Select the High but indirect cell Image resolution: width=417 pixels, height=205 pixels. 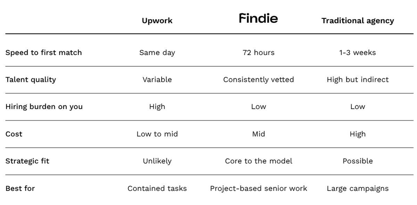click(x=358, y=80)
